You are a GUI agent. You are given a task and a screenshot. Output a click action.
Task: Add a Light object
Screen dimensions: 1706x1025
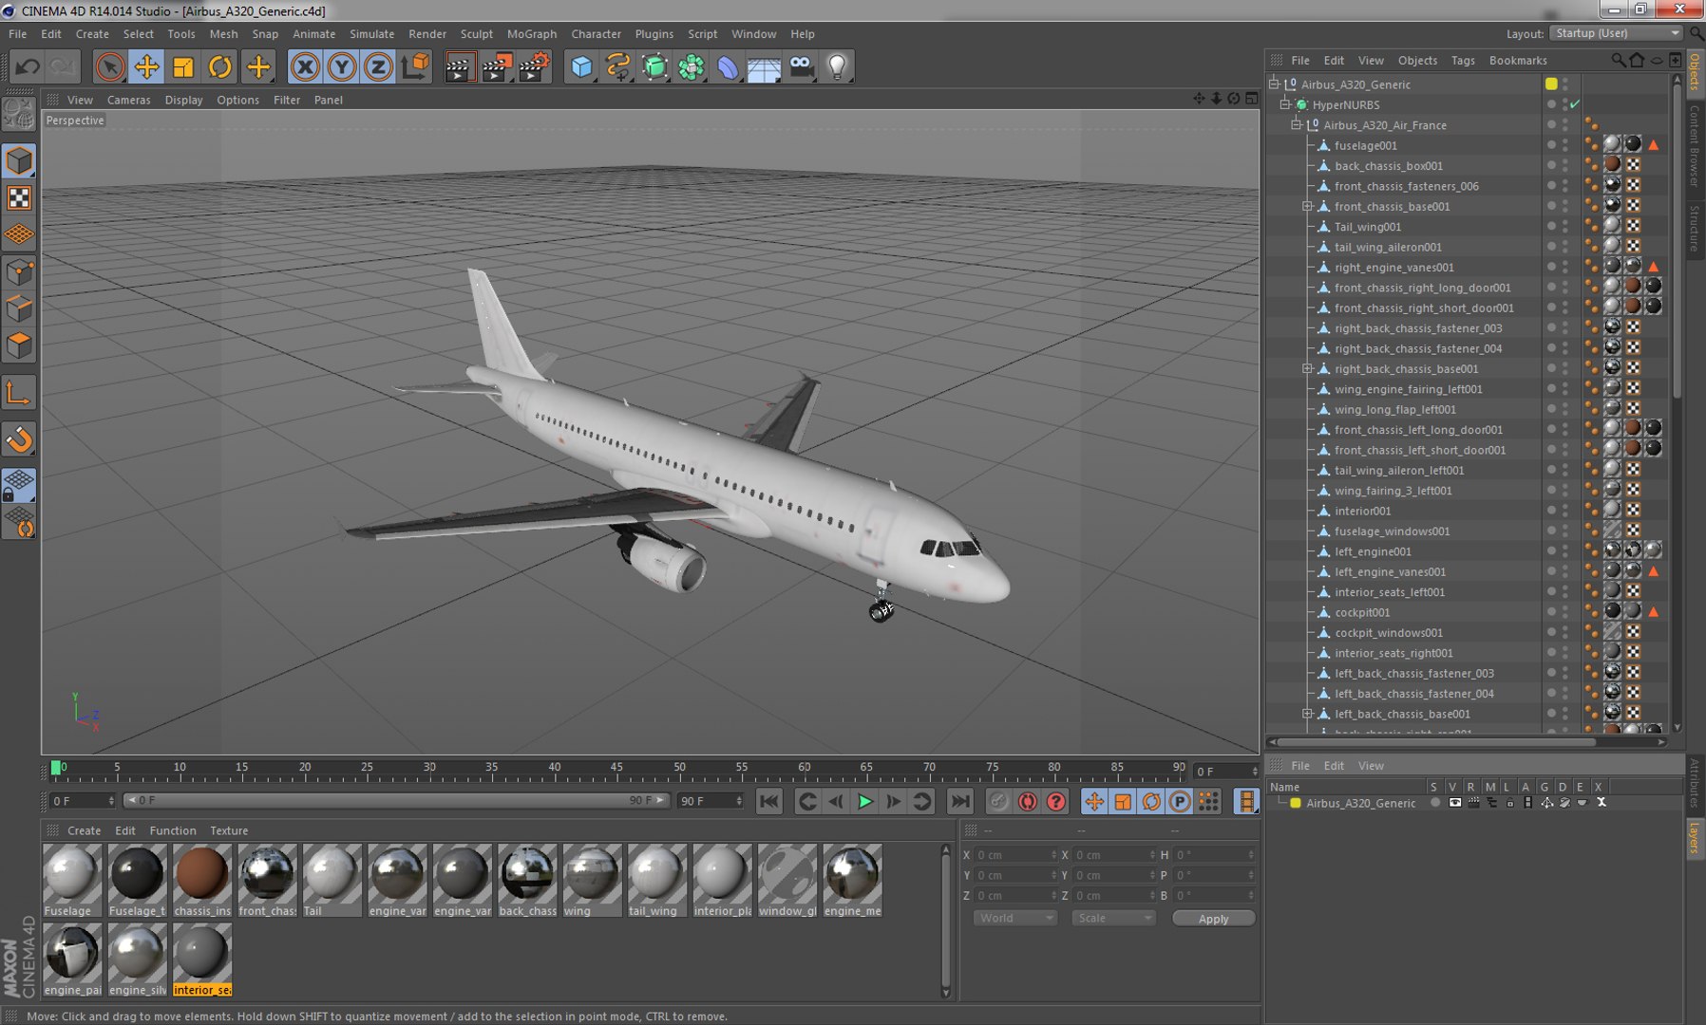coord(838,66)
